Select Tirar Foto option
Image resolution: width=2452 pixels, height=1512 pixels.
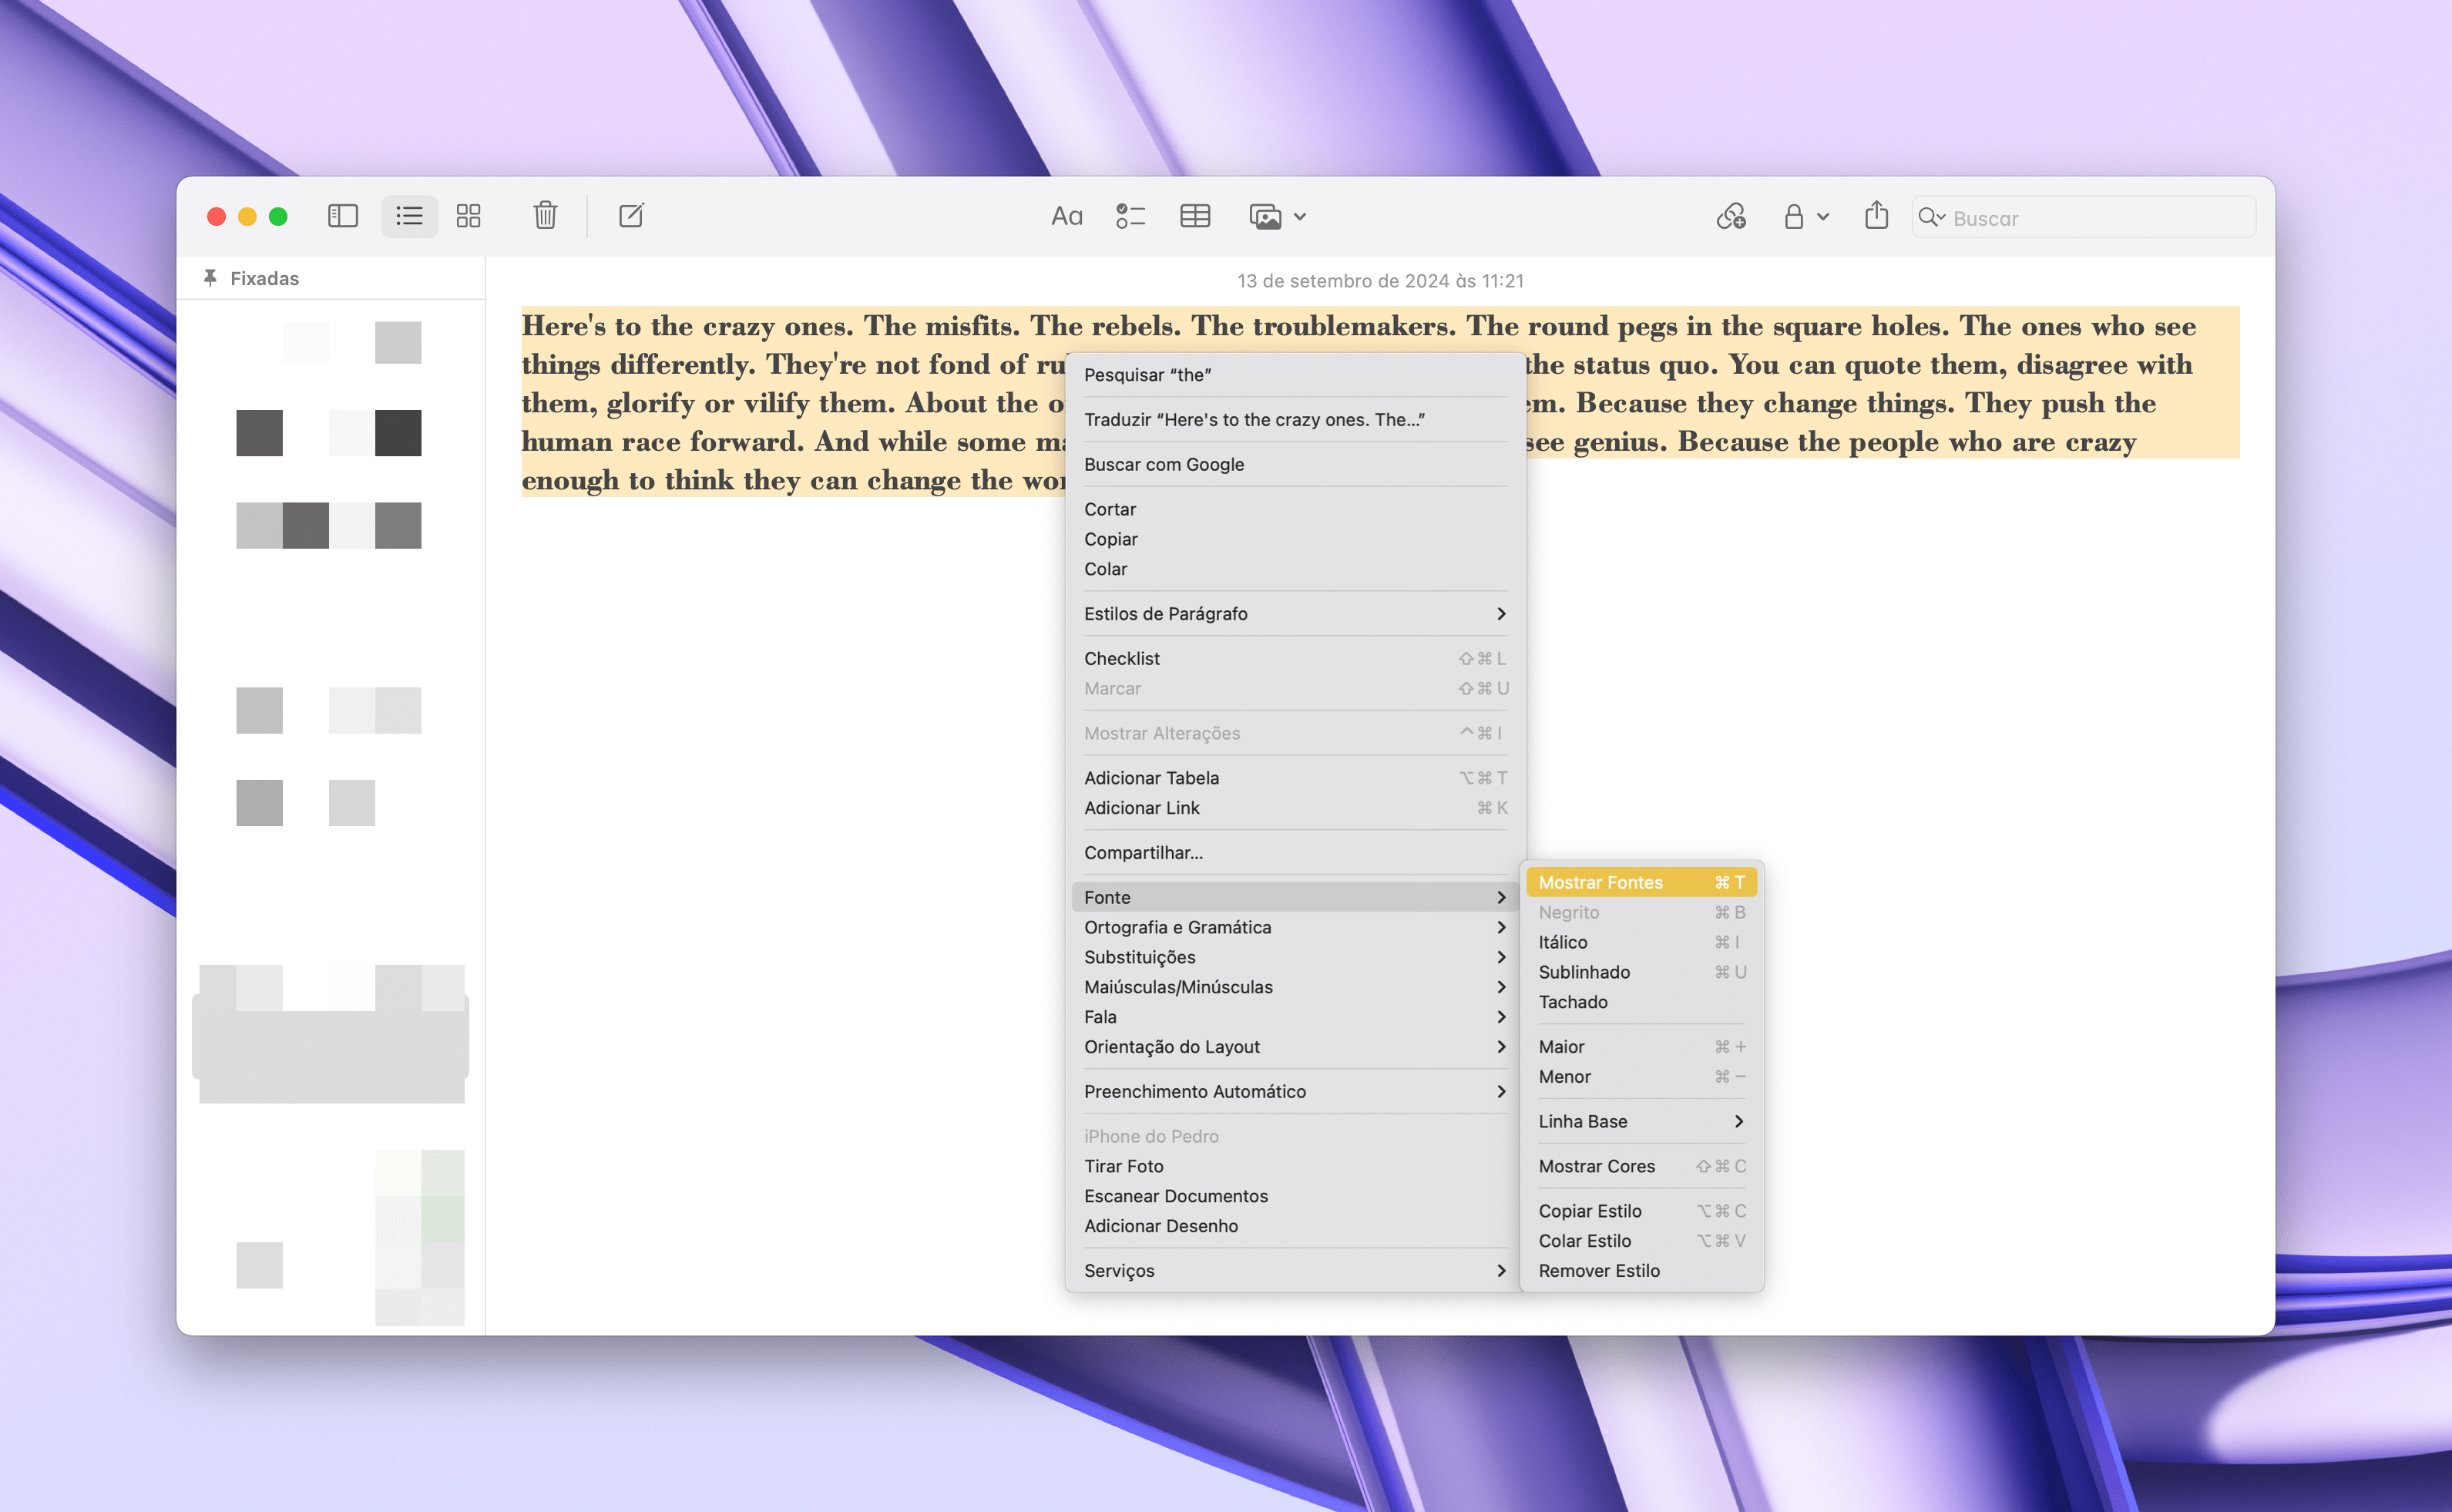pos(1295,1166)
